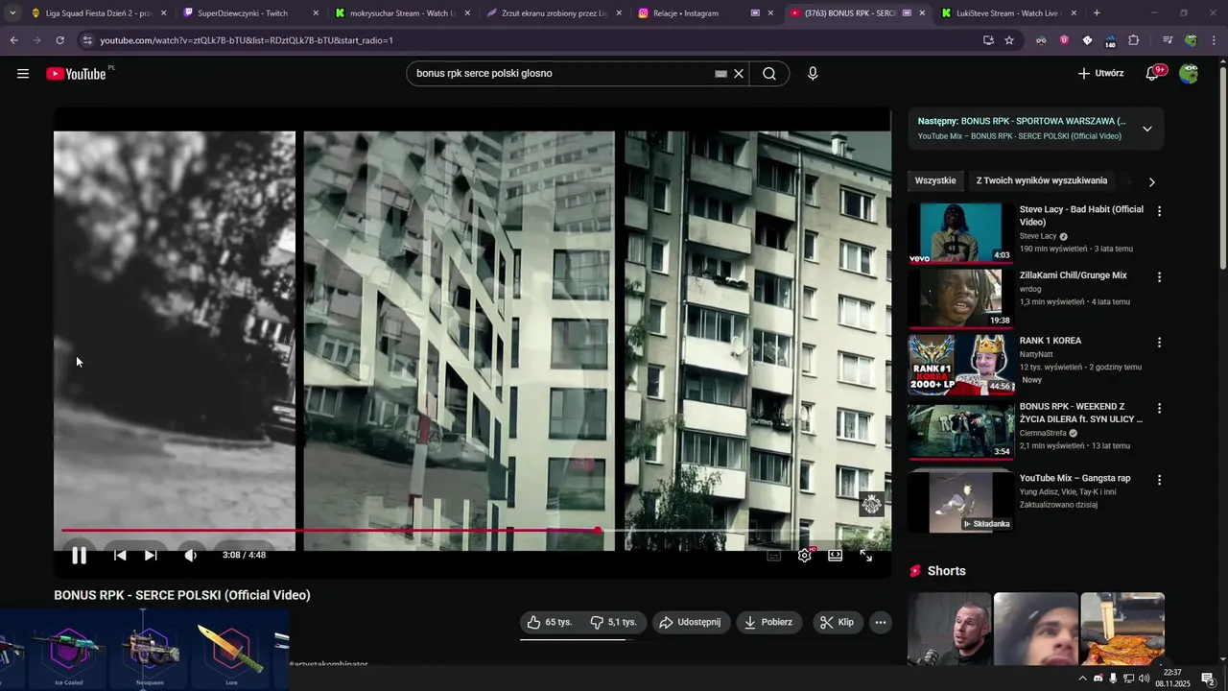This screenshot has width=1228, height=691.
Task: Toggle subtitles in the video player
Action: (x=774, y=555)
